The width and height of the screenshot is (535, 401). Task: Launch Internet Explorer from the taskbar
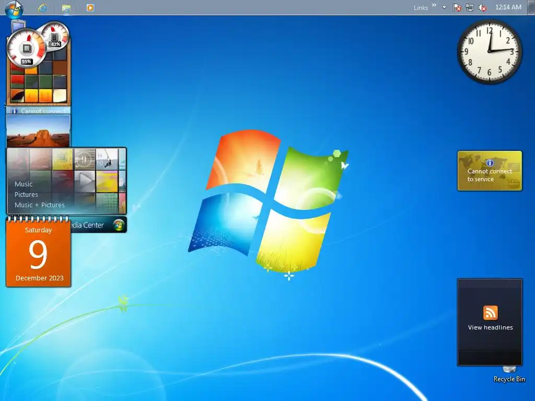42,7
